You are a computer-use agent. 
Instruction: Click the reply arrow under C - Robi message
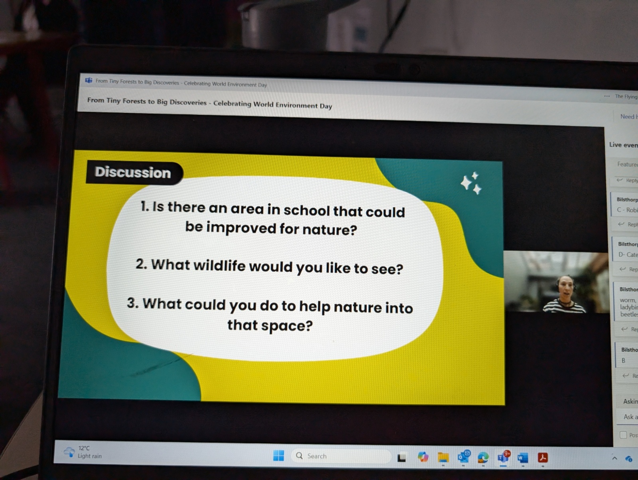click(621, 224)
